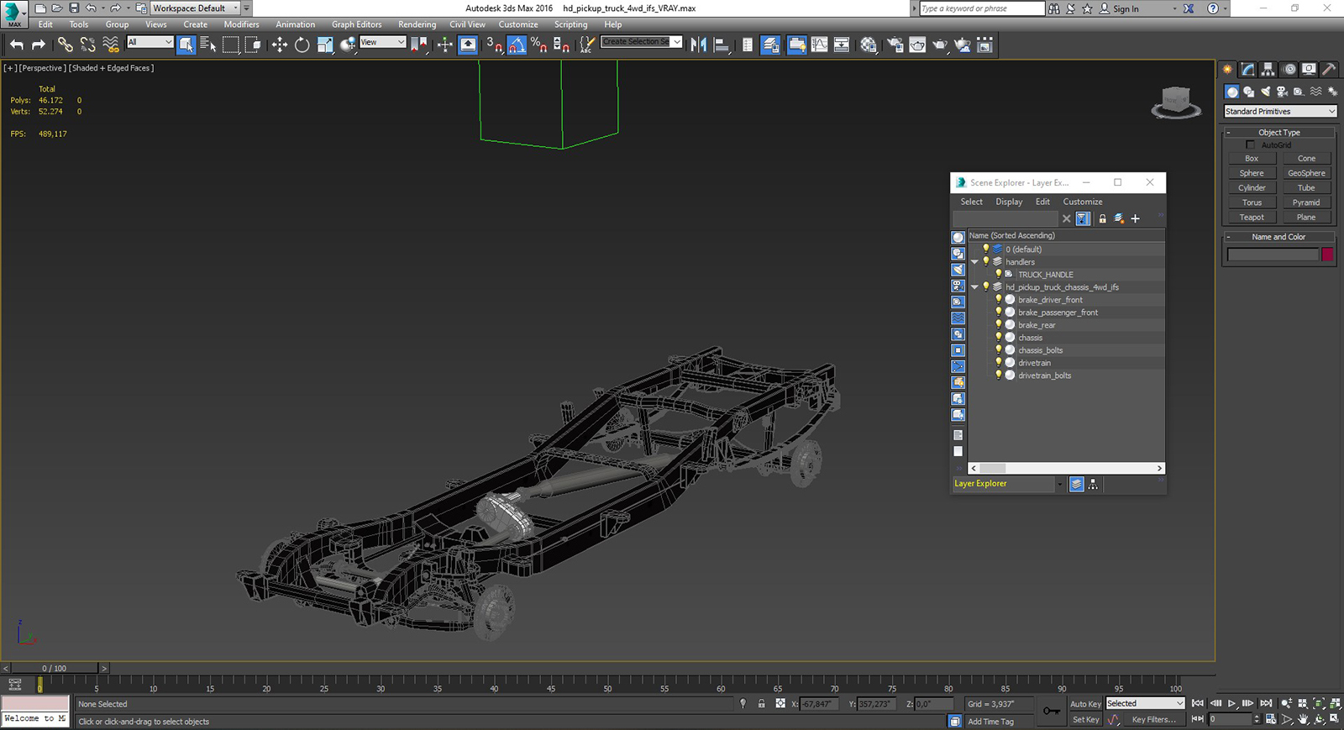This screenshot has height=730, width=1344.
Task: Click the Redo arrow in main toolbar
Action: 39,45
